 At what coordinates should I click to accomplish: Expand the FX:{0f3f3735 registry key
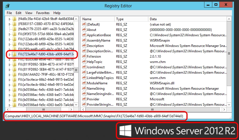10,34
